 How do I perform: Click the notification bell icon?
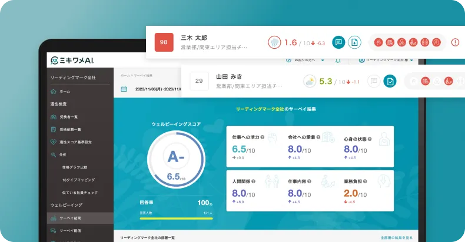tap(338, 60)
